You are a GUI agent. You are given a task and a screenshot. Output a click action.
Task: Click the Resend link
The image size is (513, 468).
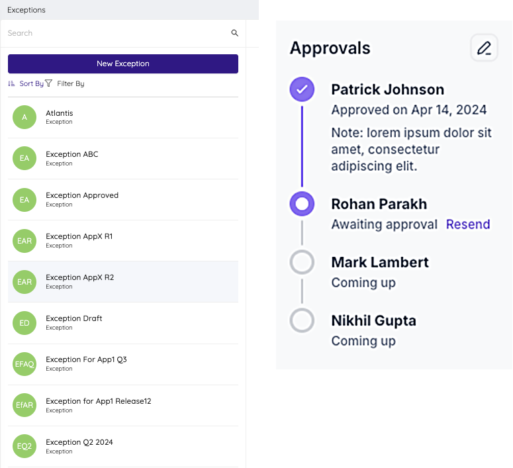click(468, 224)
